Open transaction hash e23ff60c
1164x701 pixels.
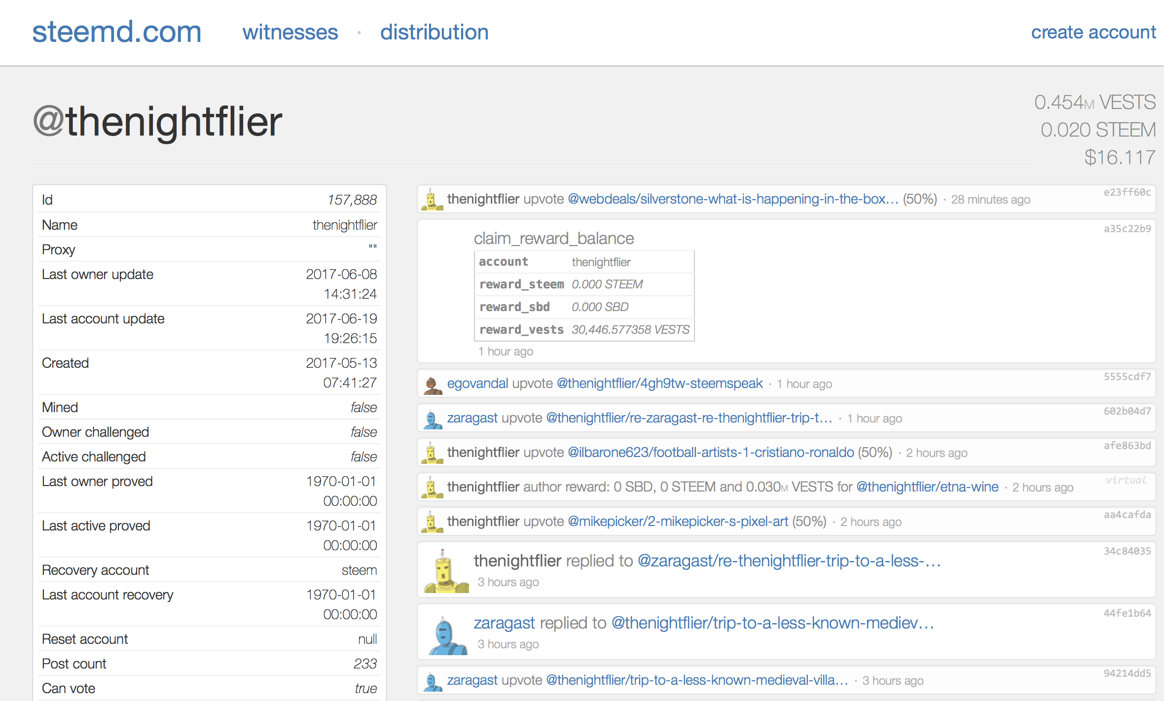[x=1127, y=192]
